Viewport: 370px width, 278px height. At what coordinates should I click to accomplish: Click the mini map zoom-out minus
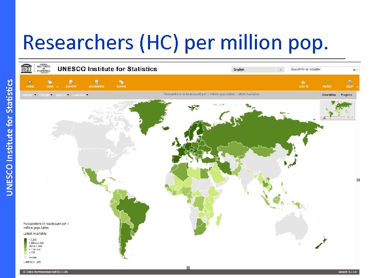(x=321, y=117)
